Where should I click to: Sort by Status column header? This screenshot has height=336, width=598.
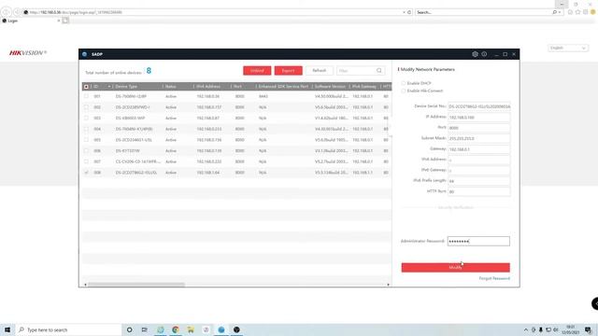click(170, 87)
